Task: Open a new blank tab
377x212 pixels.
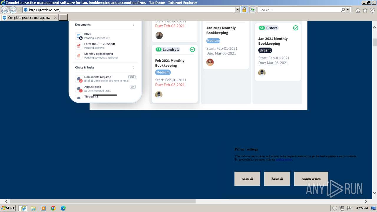Action: (x=63, y=18)
